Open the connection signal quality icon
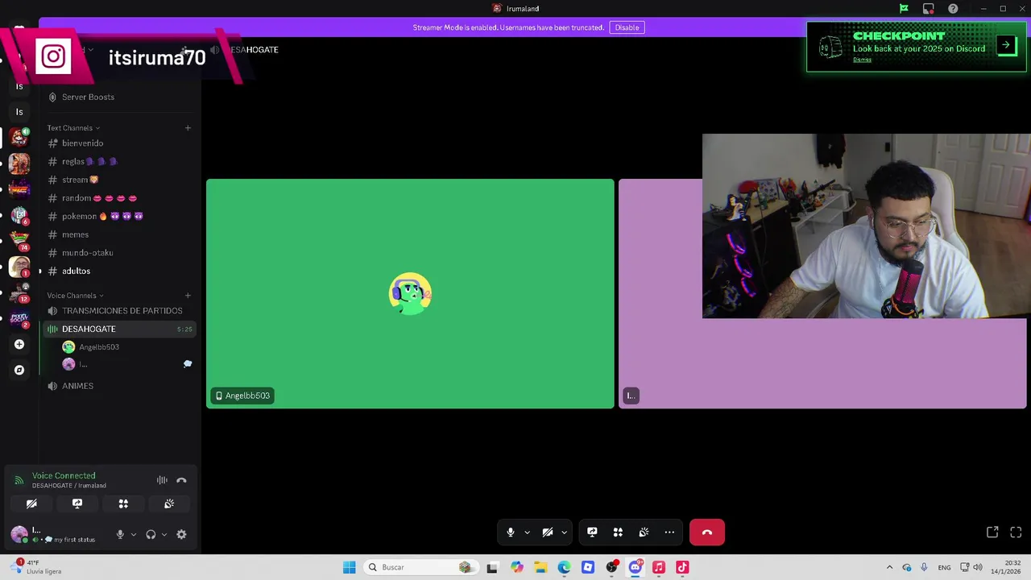 [19, 480]
